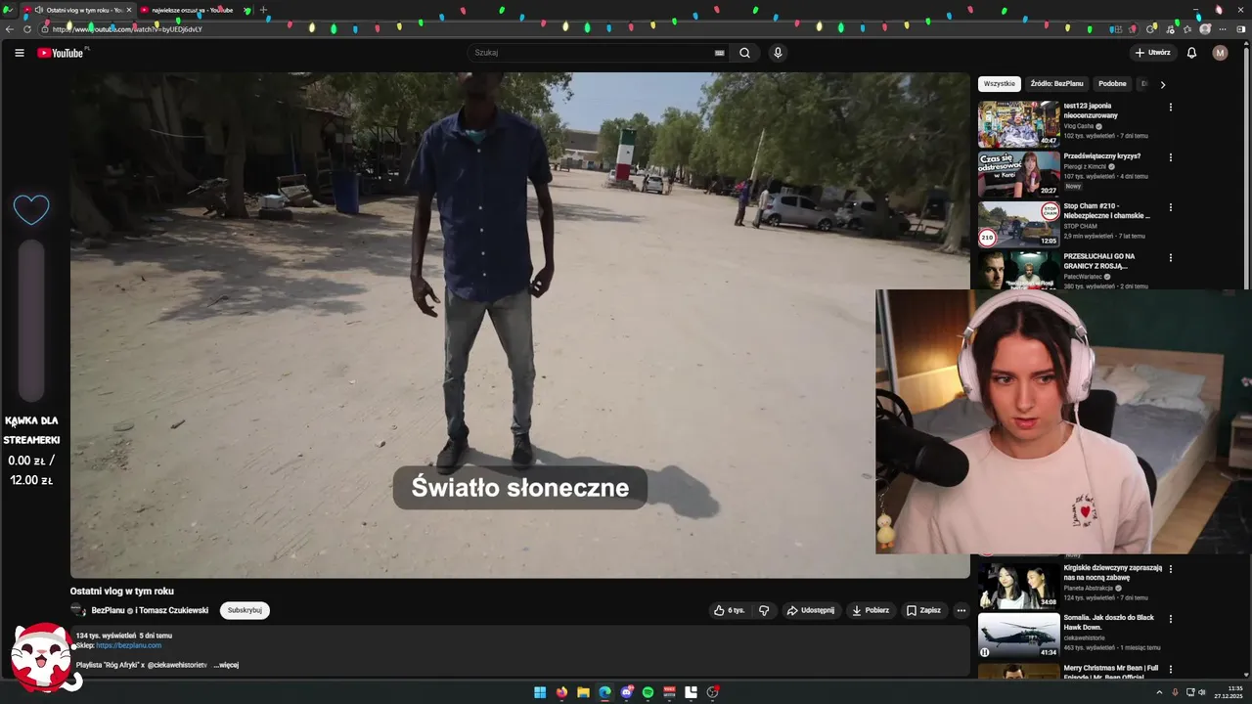Image resolution: width=1252 pixels, height=704 pixels.
Task: Open PRZESŁUCHALI GO NA GRANICY video title
Action: (x=1099, y=260)
